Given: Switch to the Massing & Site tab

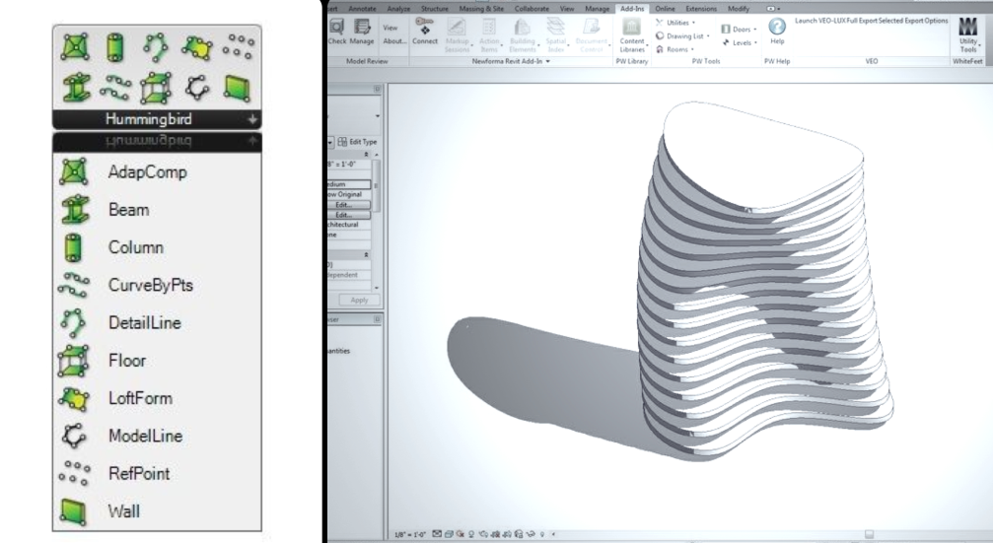Looking at the screenshot, I should pos(481,9).
